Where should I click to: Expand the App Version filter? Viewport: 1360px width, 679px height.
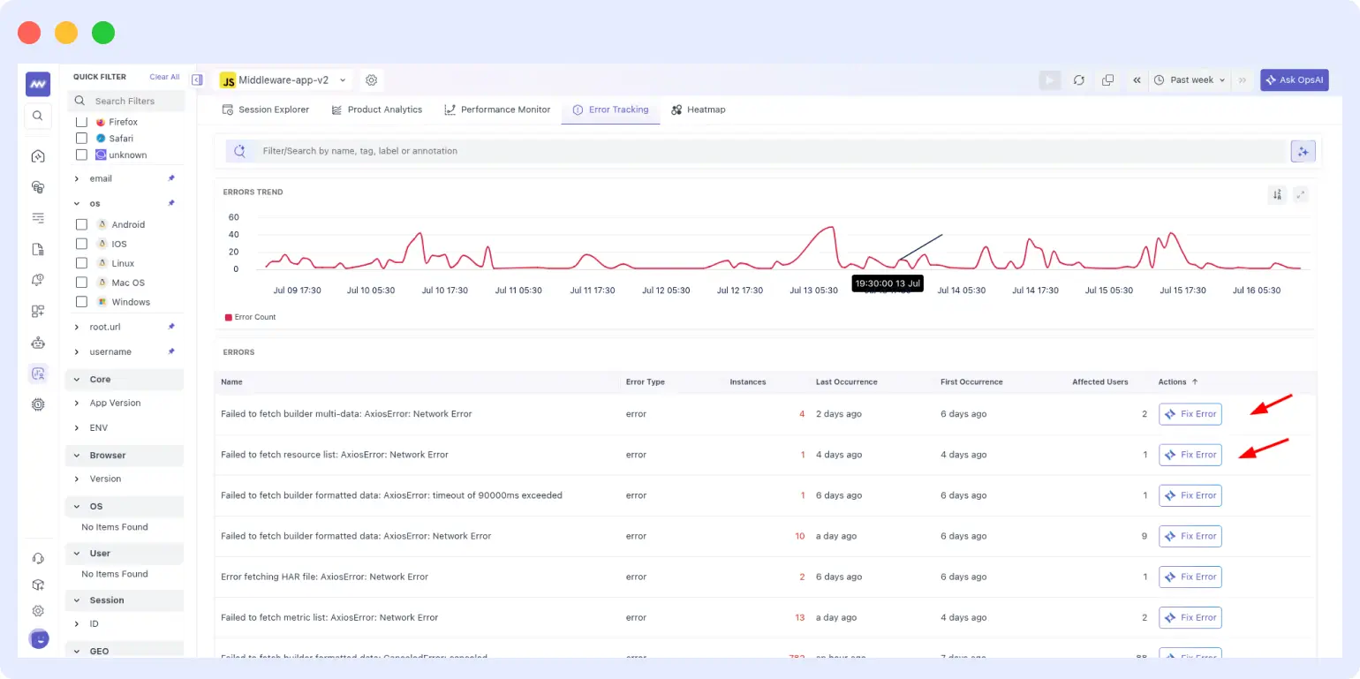coord(77,403)
